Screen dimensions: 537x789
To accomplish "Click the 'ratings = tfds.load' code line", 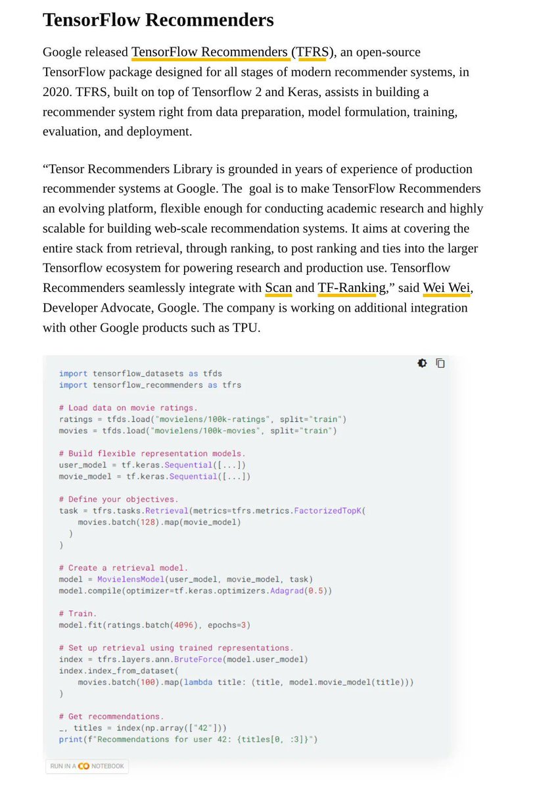I will [x=202, y=419].
